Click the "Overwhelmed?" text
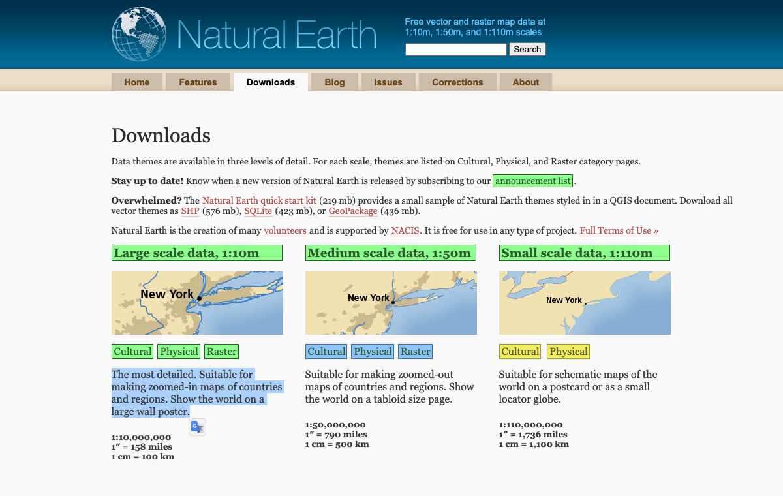This screenshot has height=496, width=783. point(146,201)
